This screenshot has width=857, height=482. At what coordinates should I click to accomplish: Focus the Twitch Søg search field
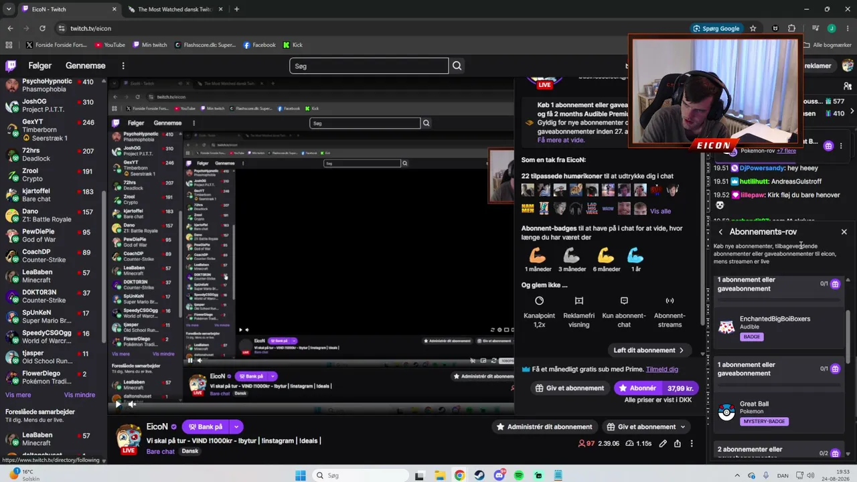pyautogui.click(x=369, y=66)
